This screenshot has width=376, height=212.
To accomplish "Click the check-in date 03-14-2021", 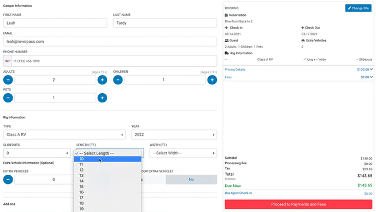I will 233,34.
